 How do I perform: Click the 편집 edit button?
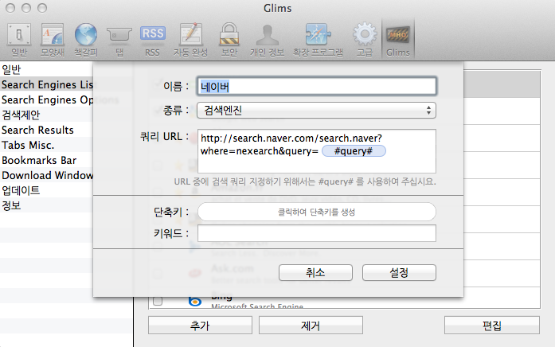(x=491, y=326)
